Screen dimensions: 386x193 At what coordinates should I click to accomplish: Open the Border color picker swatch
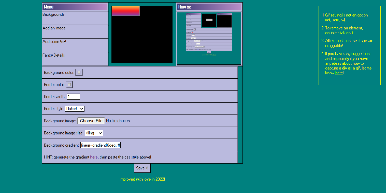(69, 85)
